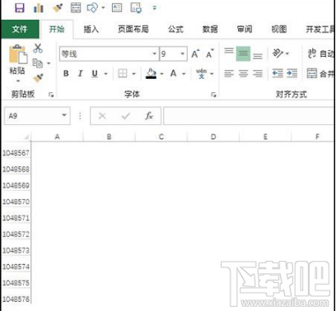Click the chart icon in quick access toolbar
Viewport: 336px width, 311px height.
pyautogui.click(x=39, y=7)
